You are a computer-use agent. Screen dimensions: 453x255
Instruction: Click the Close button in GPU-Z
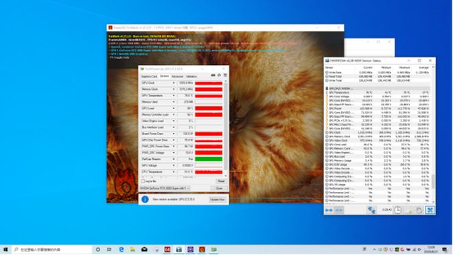[x=219, y=188]
